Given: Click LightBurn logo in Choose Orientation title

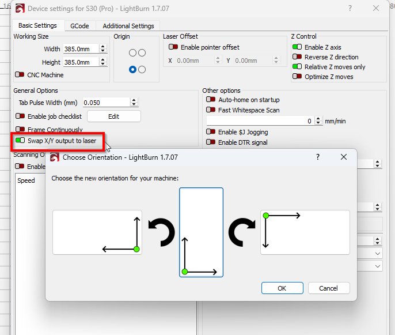Looking at the screenshot, I should coord(55,157).
